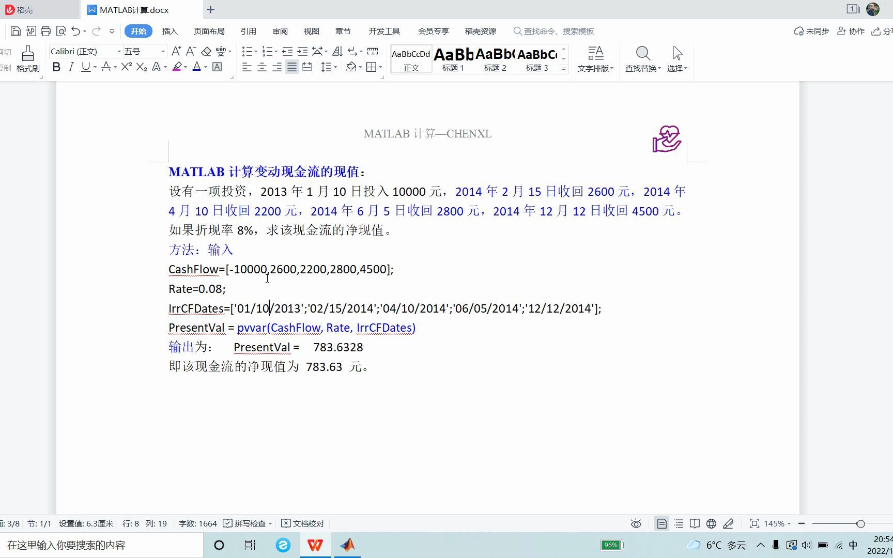Click the Redo arrow icon
Viewport: 893px width, 558px height.
[96, 31]
